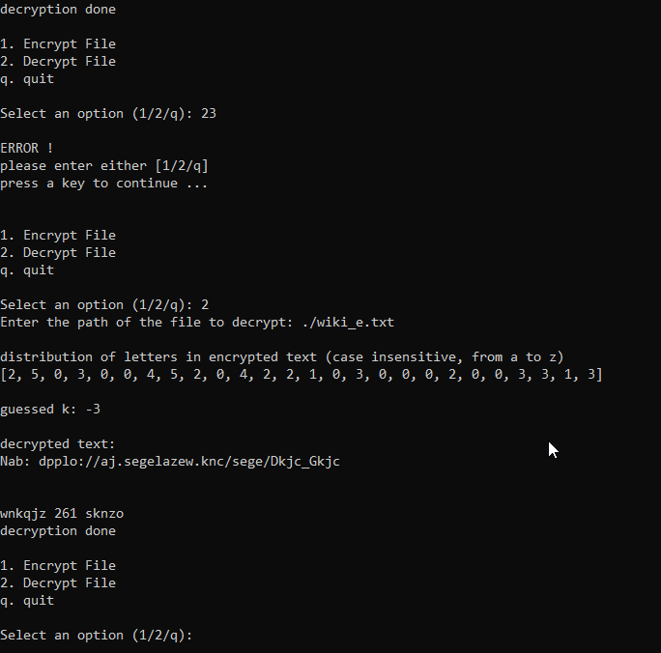
Task: Click the bottom '1. Encrypt File' option
Action: pyautogui.click(x=58, y=565)
